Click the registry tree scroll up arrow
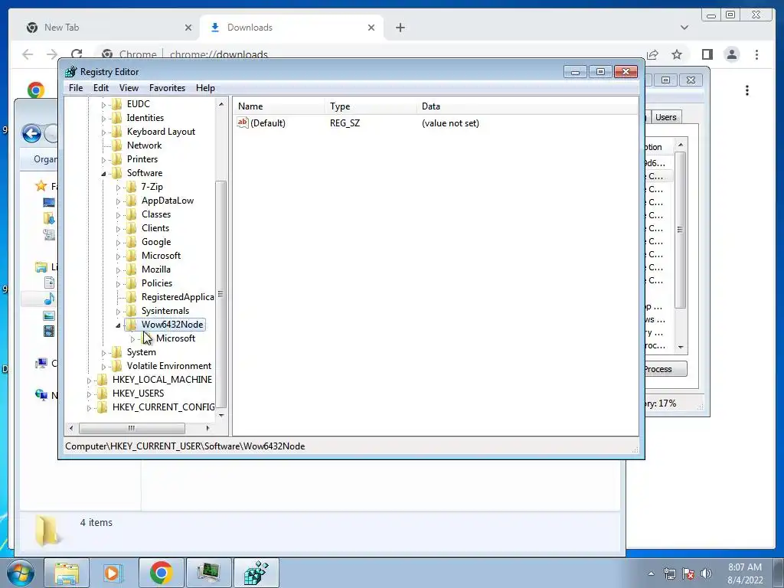The width and height of the screenshot is (784, 588). (x=221, y=104)
